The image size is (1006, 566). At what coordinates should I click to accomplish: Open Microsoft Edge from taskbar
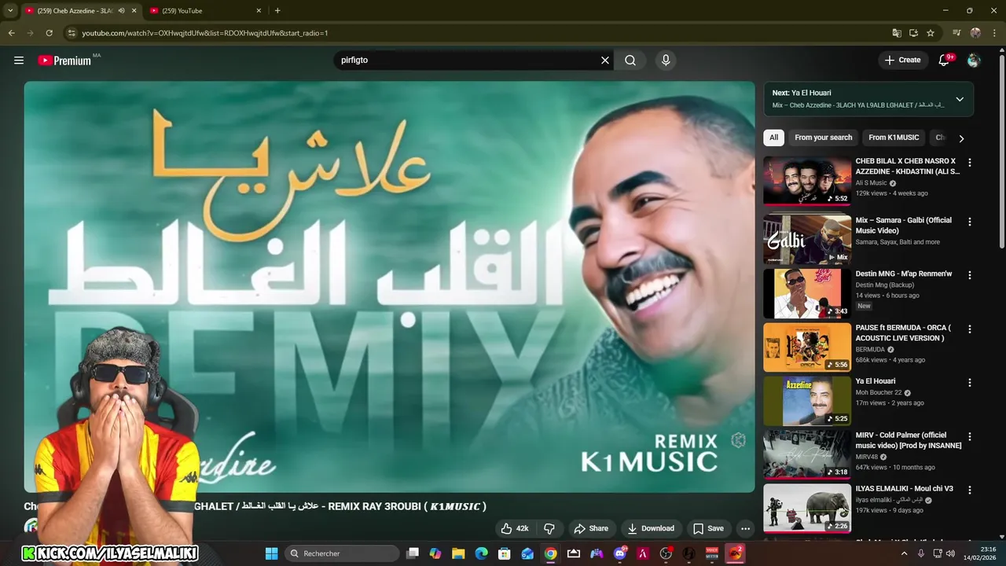[481, 553]
